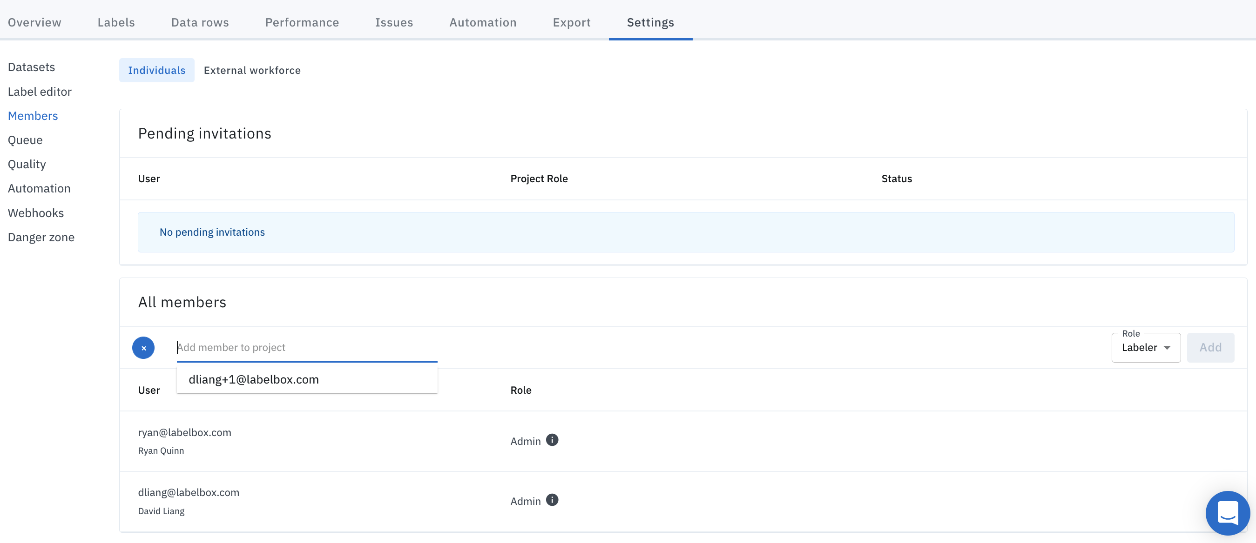
Task: Click the Add member button
Action: 1210,348
